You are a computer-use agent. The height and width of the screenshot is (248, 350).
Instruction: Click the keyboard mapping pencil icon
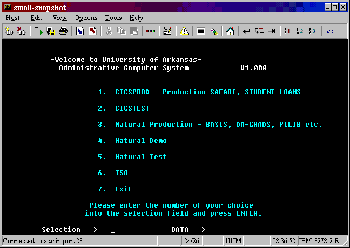tap(167, 31)
